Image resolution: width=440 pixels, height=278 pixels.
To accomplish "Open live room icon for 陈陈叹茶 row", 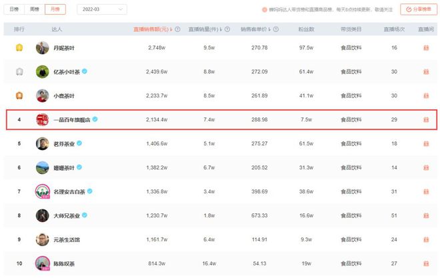I will click(x=426, y=264).
